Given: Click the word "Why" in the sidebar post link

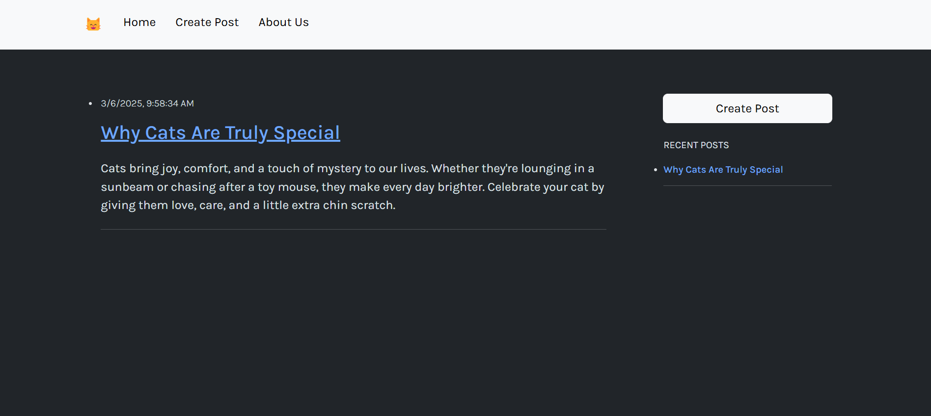Looking at the screenshot, I should pyautogui.click(x=673, y=170).
